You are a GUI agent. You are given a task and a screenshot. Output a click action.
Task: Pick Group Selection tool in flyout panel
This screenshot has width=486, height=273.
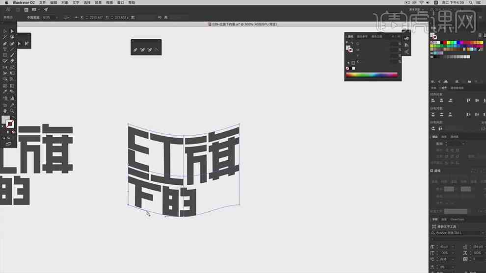pyautogui.click(x=27, y=44)
